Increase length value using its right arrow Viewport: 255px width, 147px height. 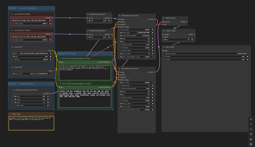click(48, 102)
